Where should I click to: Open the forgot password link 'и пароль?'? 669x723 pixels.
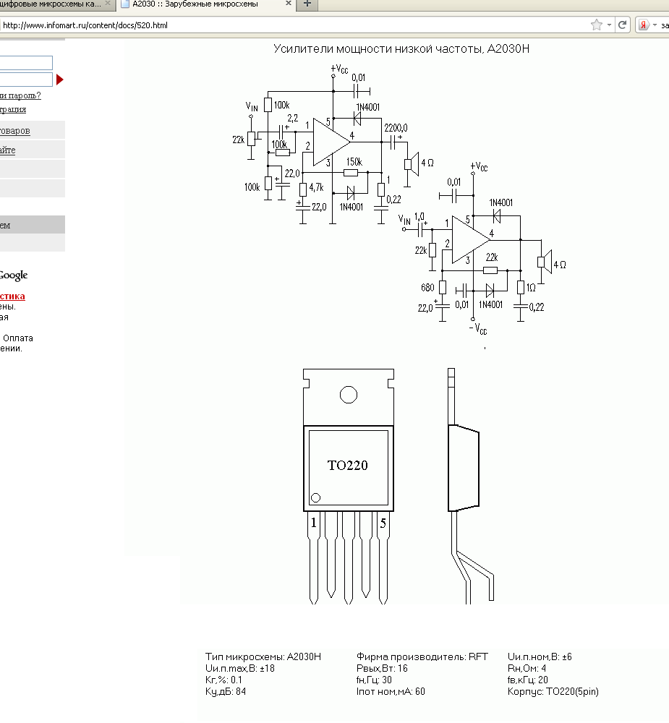click(x=20, y=95)
